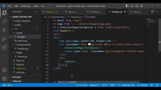
Task: Open main.jsx in explorer tree
Action: [x=20, y=72]
